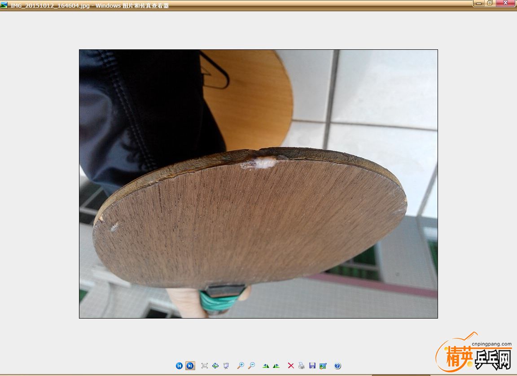Select the Best Fit view icon
Viewport: 517px width, 376px height.
point(205,365)
